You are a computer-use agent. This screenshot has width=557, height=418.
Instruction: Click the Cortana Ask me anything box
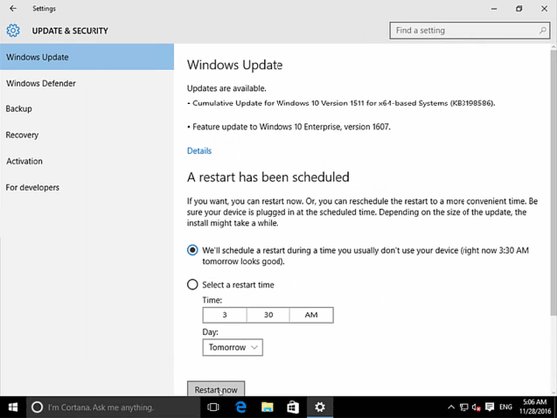[x=113, y=407]
